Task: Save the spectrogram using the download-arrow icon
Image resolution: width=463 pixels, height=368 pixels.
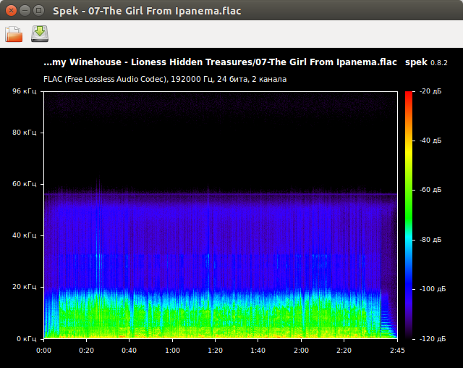Action: click(x=40, y=34)
